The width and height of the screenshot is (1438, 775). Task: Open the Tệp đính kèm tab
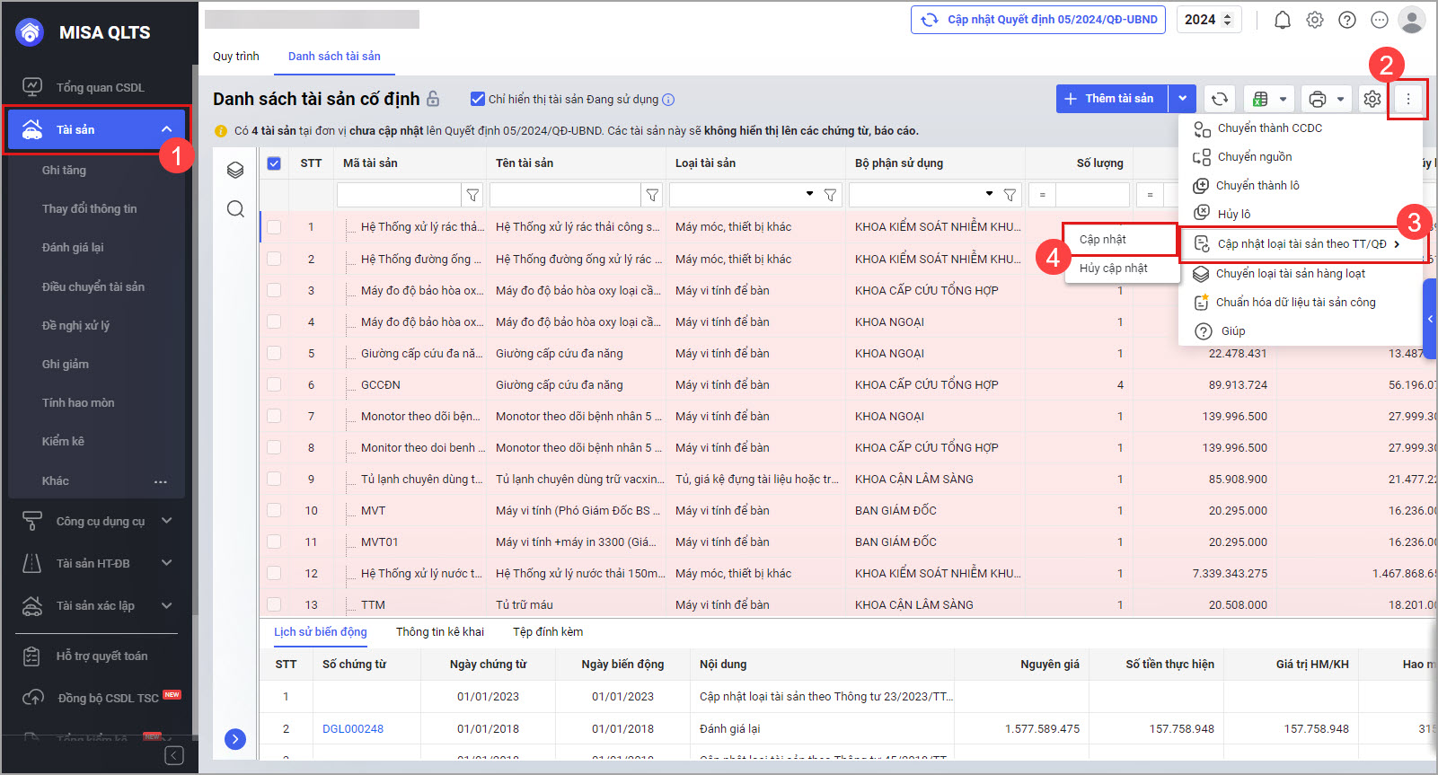tap(548, 632)
